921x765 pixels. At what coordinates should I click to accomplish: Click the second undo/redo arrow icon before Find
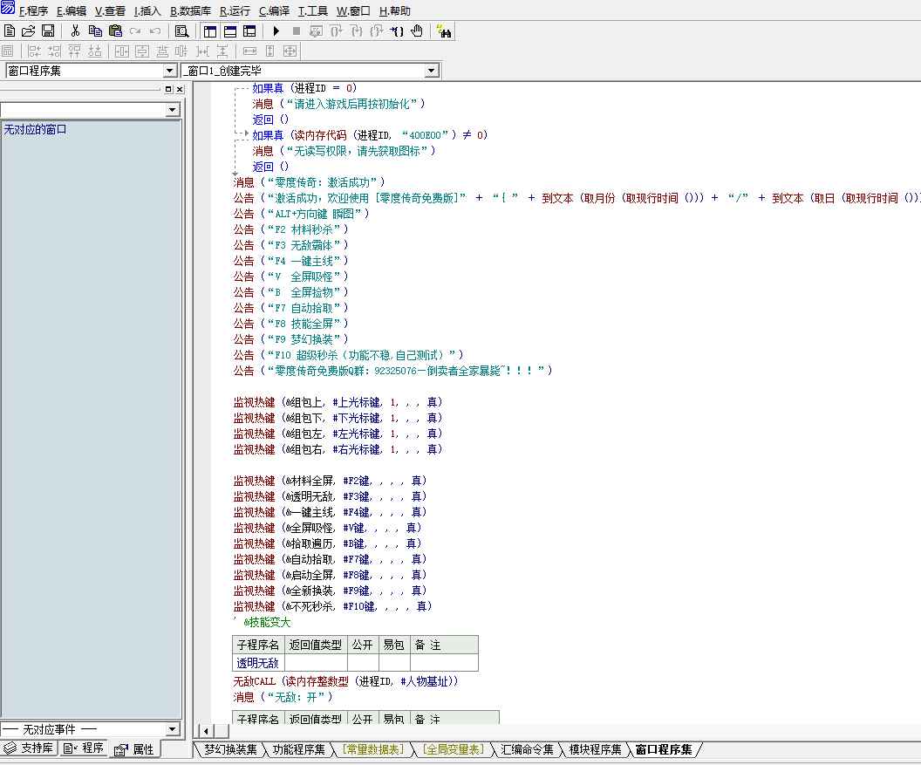(155, 31)
